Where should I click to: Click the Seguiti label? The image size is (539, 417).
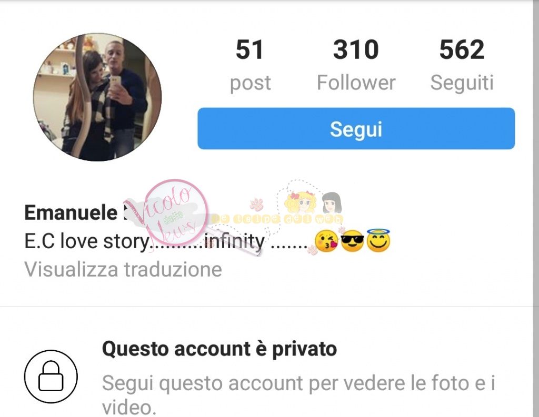click(x=462, y=83)
